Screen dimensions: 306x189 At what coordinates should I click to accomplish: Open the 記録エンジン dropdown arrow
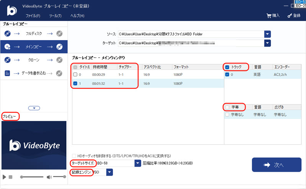click(x=110, y=172)
